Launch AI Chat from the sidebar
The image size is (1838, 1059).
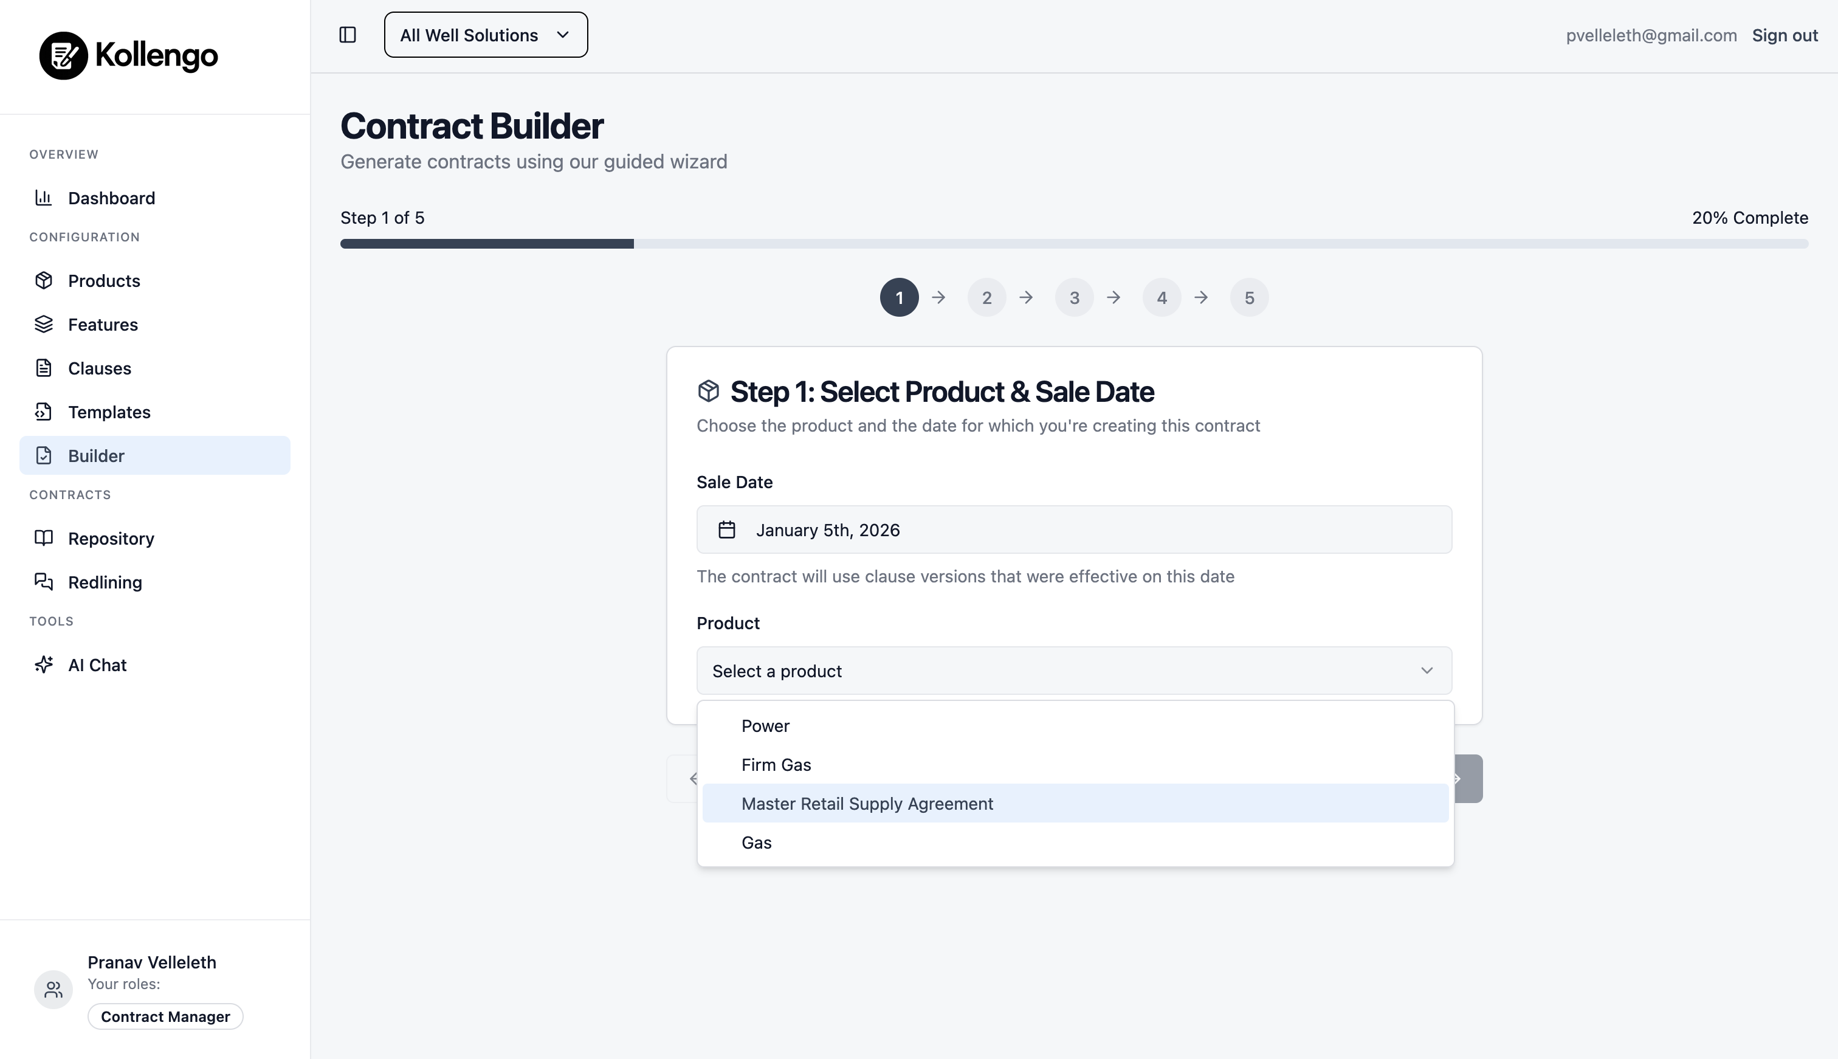coord(97,664)
